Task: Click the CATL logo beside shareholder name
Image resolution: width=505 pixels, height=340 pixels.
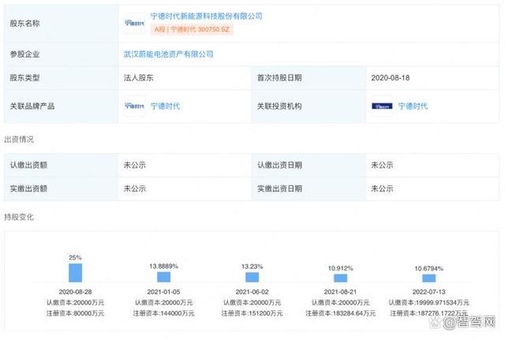Action: (135, 23)
